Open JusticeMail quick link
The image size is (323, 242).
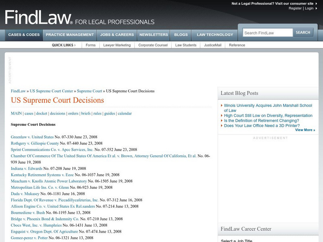[213, 45]
